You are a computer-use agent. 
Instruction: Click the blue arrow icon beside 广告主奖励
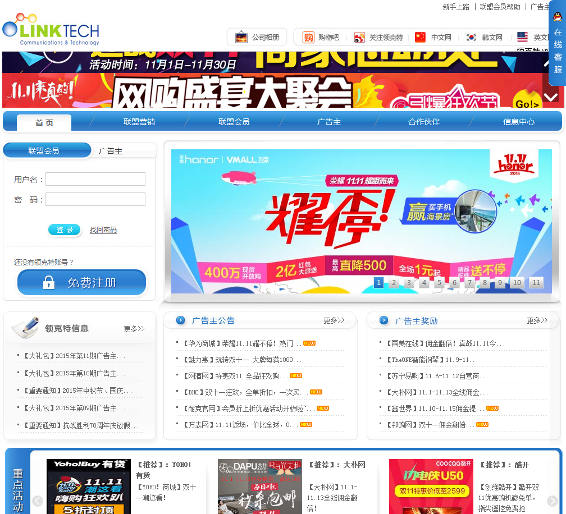pyautogui.click(x=384, y=320)
